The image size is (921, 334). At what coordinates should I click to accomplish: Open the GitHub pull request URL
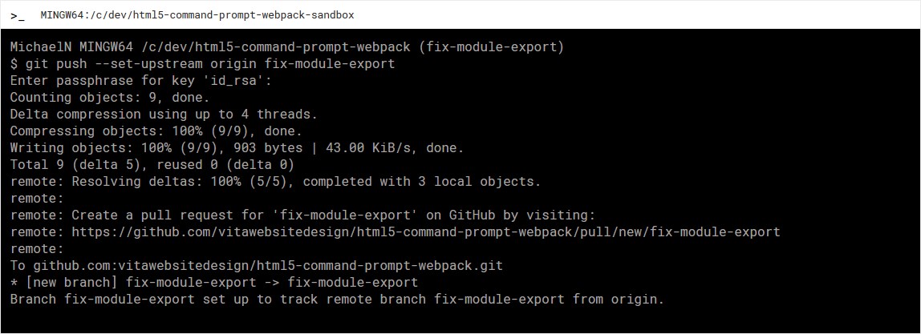[425, 232]
